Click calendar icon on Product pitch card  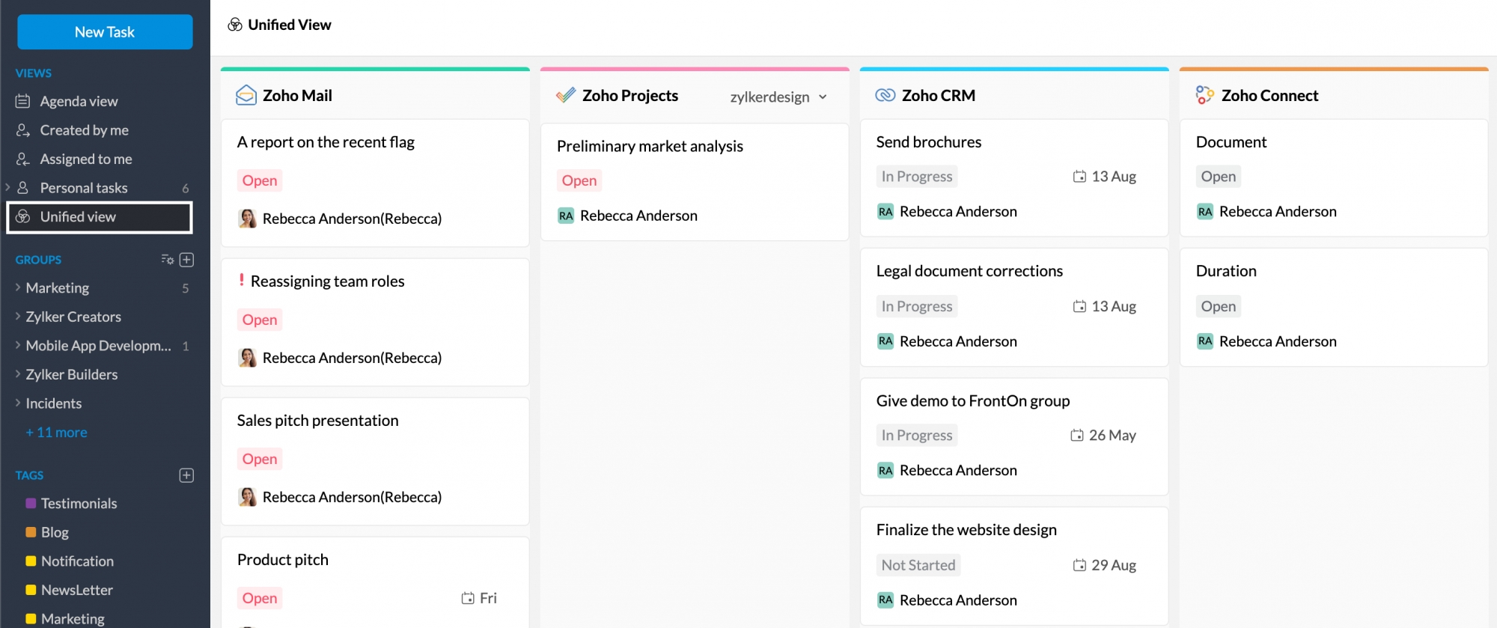tap(468, 598)
